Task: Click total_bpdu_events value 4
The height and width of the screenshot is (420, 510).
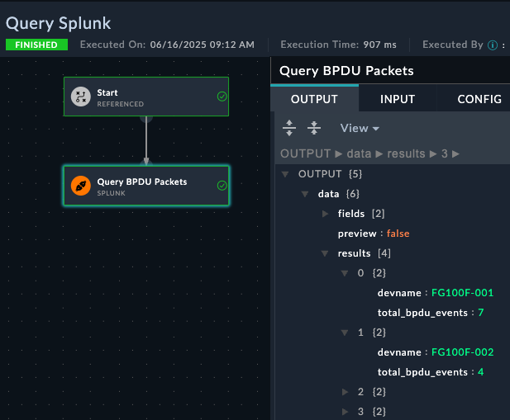Action: pos(481,372)
